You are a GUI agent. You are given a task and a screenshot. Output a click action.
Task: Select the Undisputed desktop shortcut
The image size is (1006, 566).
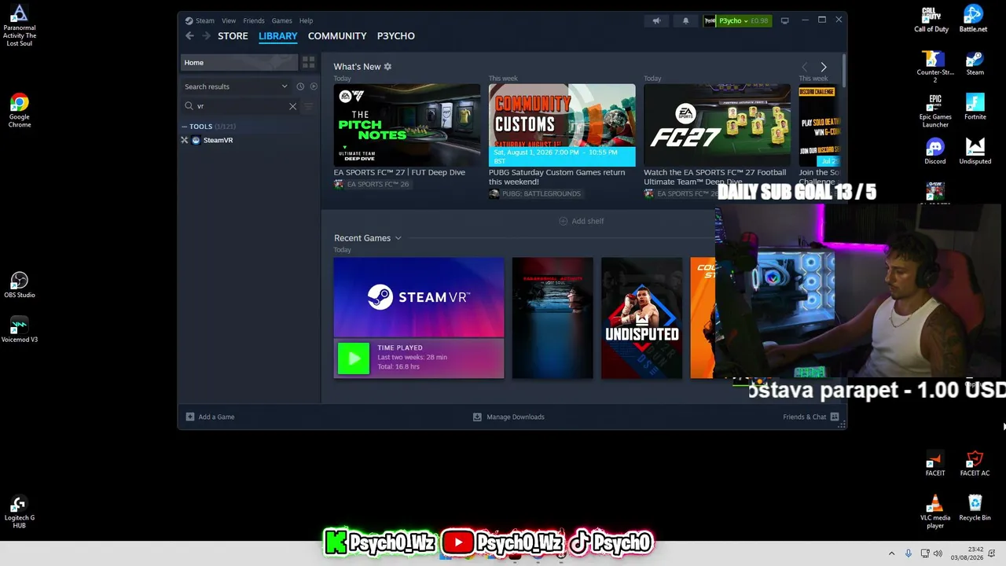pos(975,152)
